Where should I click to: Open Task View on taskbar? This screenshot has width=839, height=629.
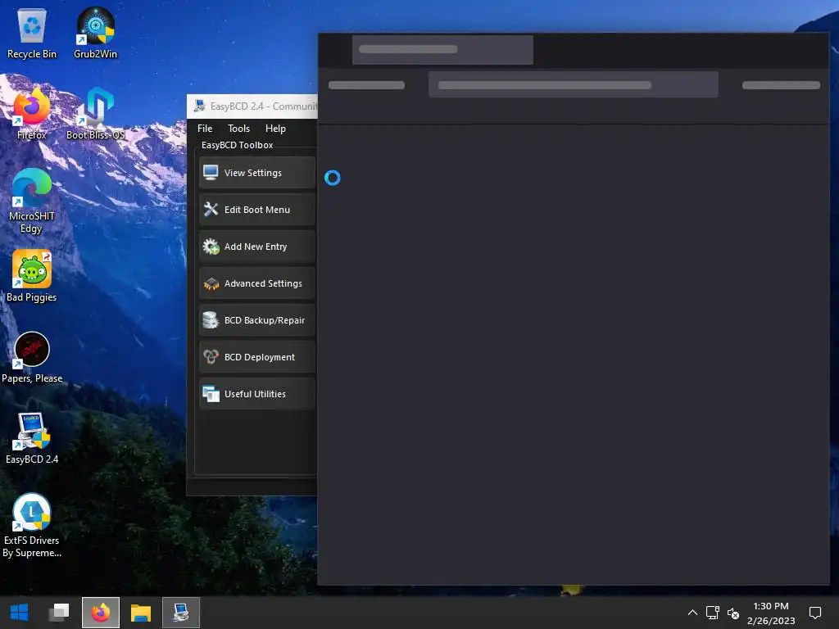pos(59,613)
